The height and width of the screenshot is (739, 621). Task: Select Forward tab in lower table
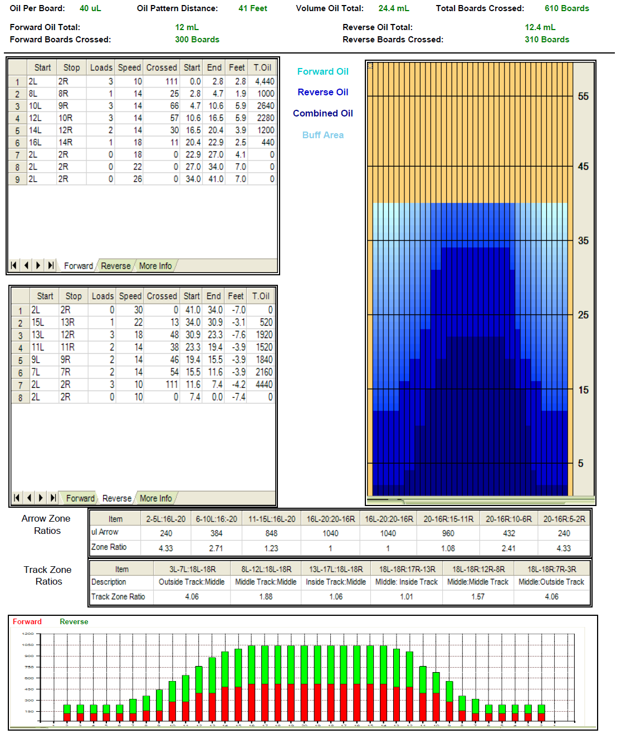[80, 498]
